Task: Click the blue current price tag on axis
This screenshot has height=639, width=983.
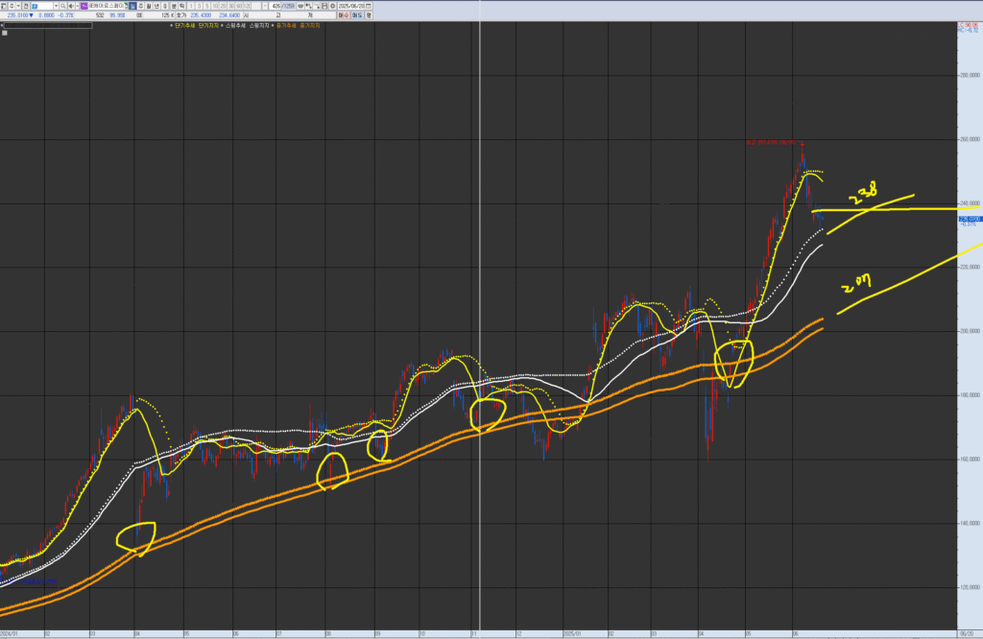Action: [971, 219]
